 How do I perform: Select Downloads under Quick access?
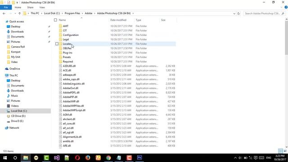click(x=17, y=31)
